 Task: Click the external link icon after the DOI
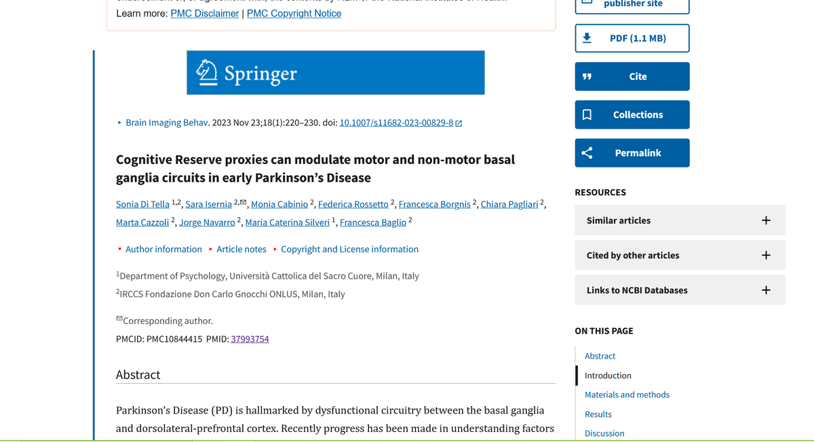click(459, 123)
